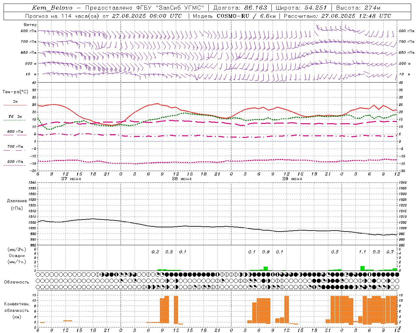The height and width of the screenshot is (333, 416).
Task: Click the green precipitation bar under 1.1
Action: 362,268
